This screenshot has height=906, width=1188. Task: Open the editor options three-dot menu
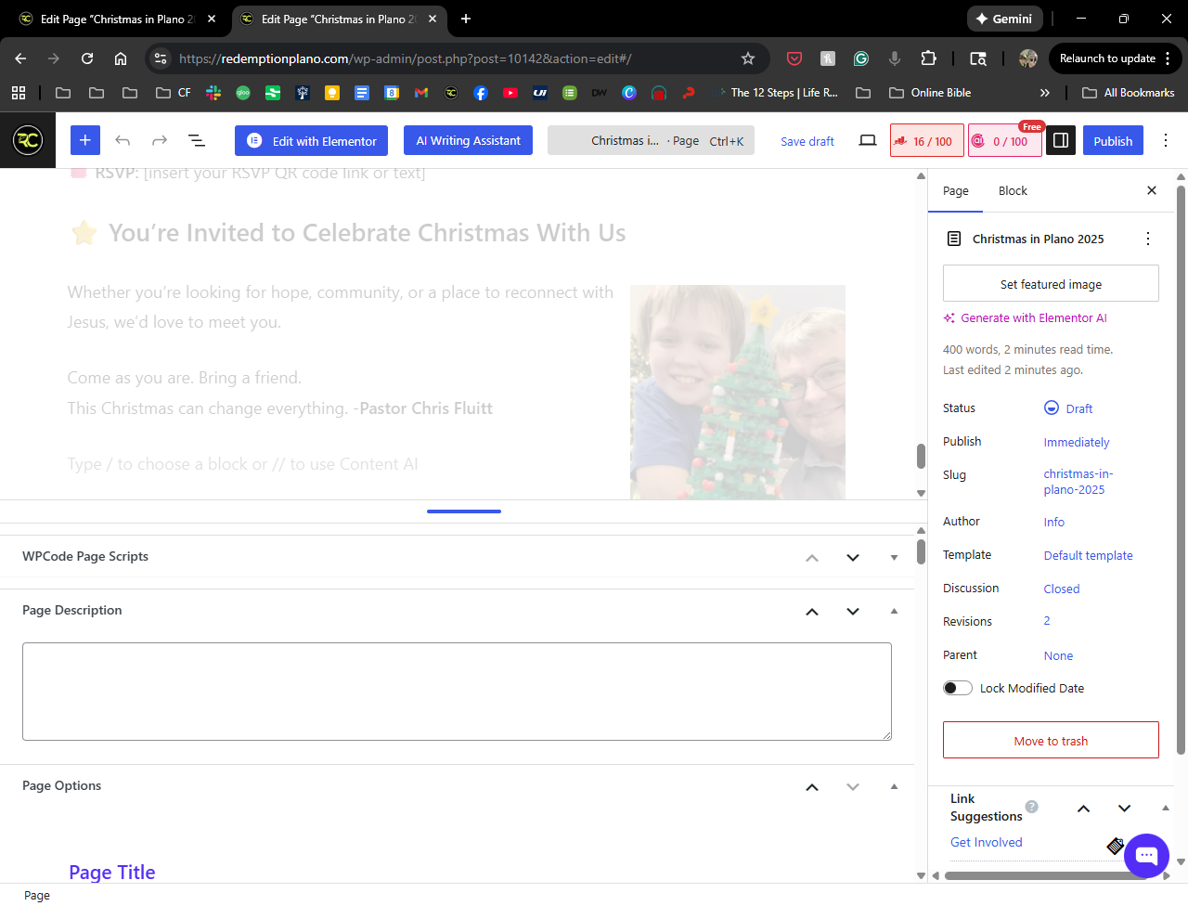click(x=1166, y=140)
